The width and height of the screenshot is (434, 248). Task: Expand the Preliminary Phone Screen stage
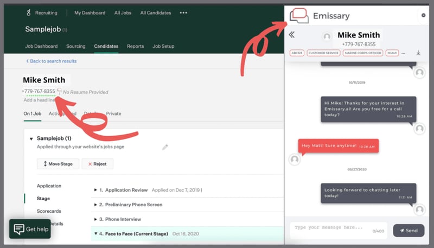click(x=96, y=205)
